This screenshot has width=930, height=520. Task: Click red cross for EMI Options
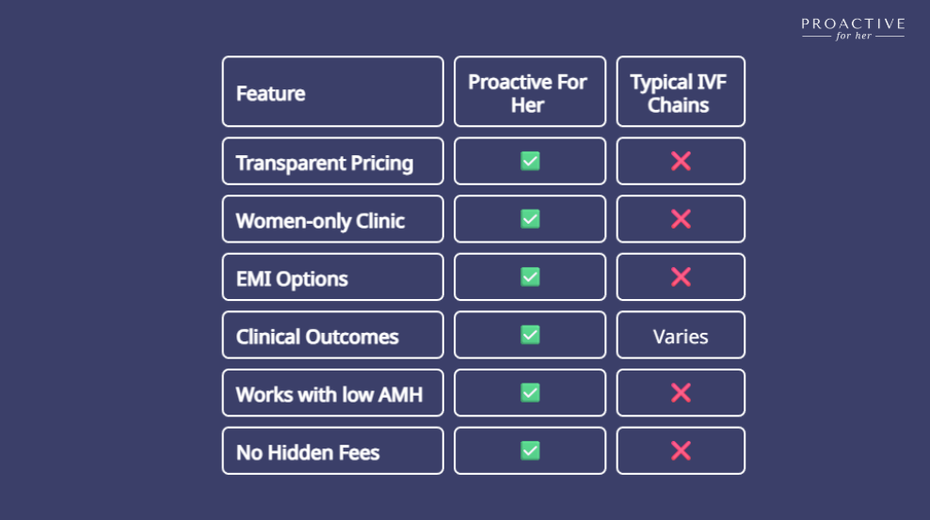(681, 277)
